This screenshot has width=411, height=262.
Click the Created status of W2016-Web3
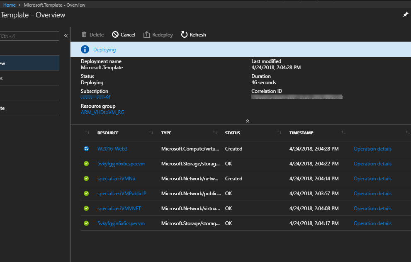(x=233, y=148)
